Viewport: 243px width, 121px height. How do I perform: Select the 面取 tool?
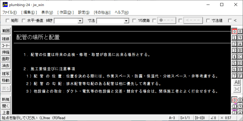point(6,59)
